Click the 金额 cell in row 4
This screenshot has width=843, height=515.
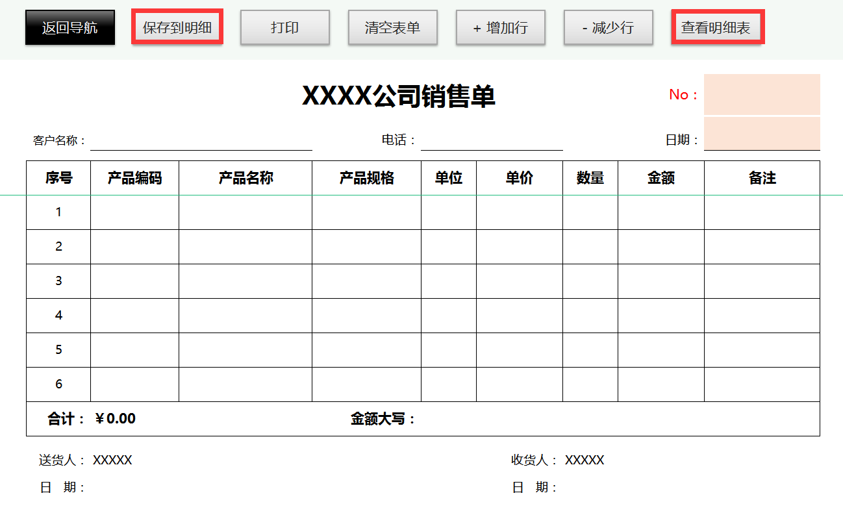(x=661, y=316)
